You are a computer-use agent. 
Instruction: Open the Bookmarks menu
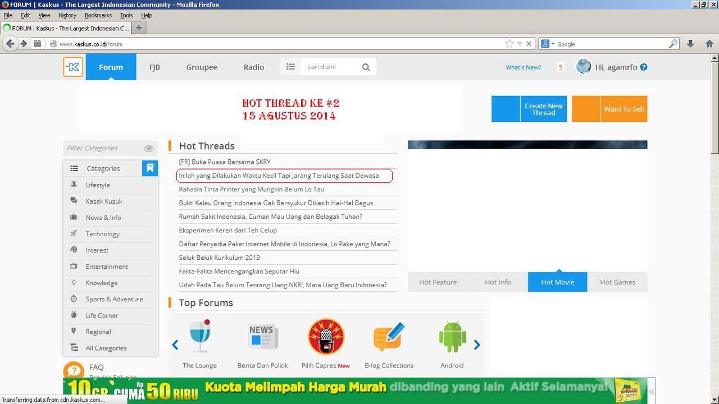pyautogui.click(x=98, y=15)
